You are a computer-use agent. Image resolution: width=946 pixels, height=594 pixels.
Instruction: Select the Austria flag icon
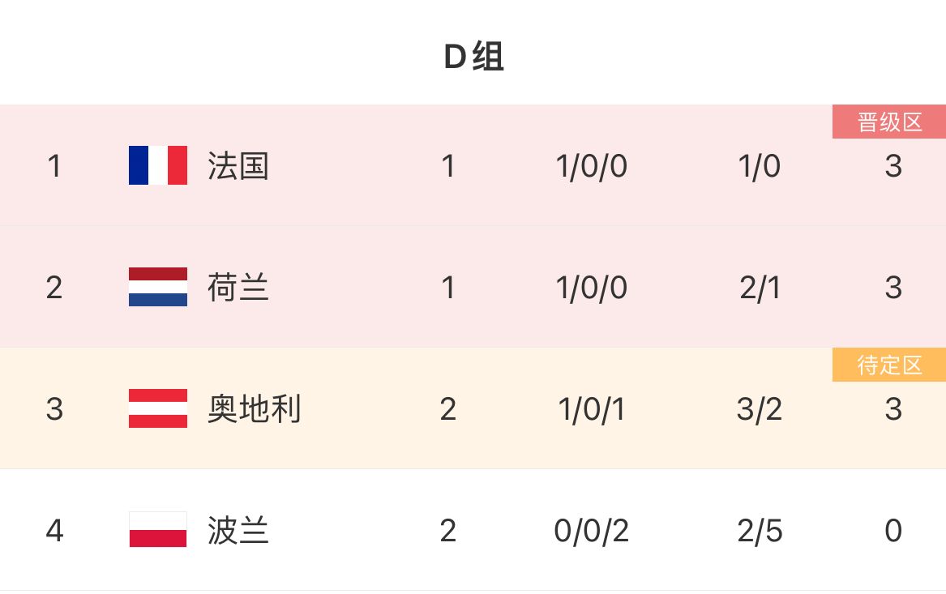(158, 408)
